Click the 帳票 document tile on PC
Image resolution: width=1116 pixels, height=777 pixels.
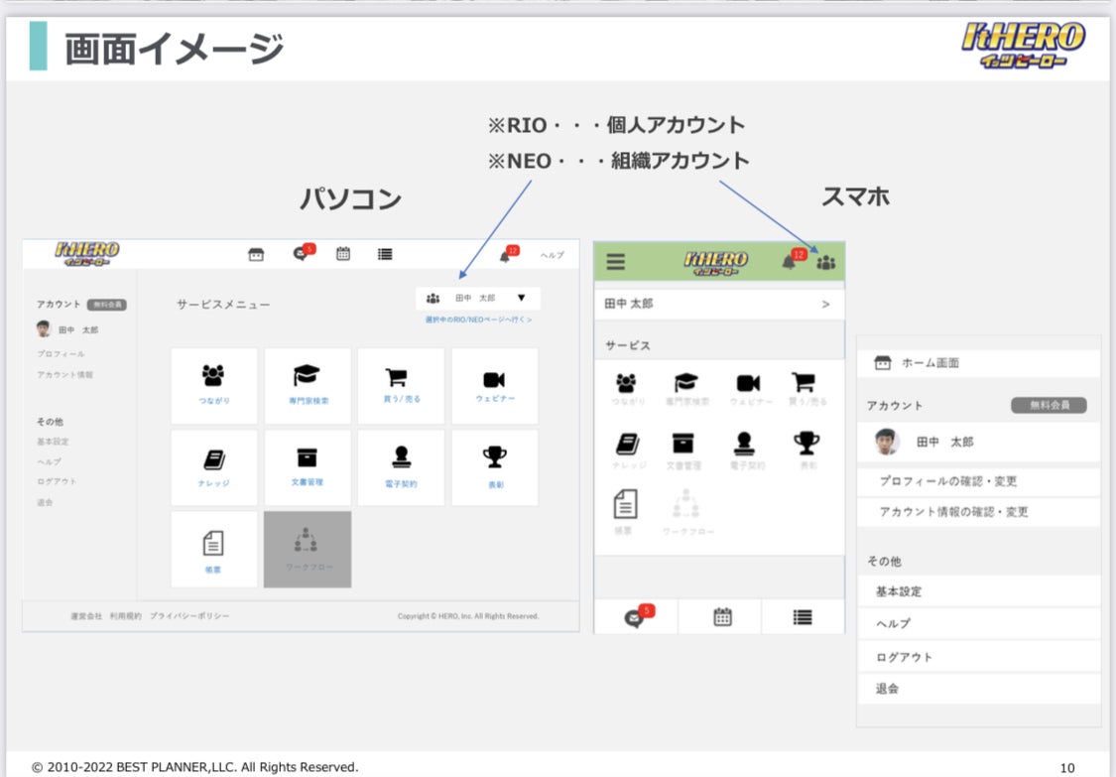pyautogui.click(x=213, y=549)
